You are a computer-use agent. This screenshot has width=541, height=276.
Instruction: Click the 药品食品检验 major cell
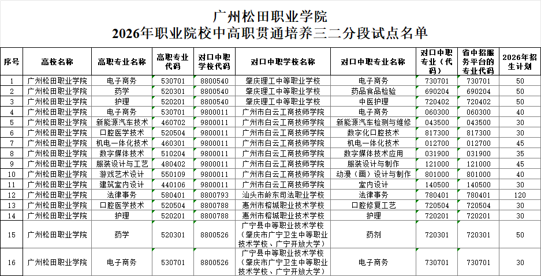(x=373, y=91)
